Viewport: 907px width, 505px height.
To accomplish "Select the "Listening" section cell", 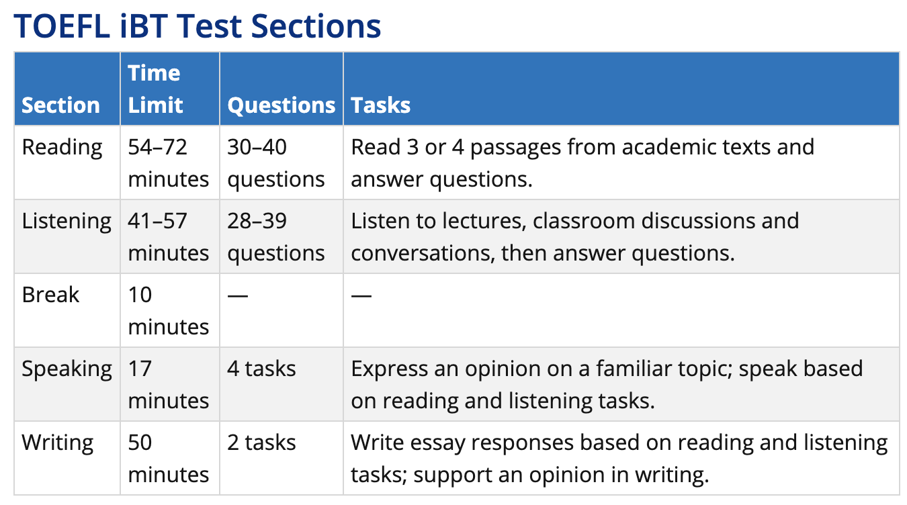I will pos(67,221).
